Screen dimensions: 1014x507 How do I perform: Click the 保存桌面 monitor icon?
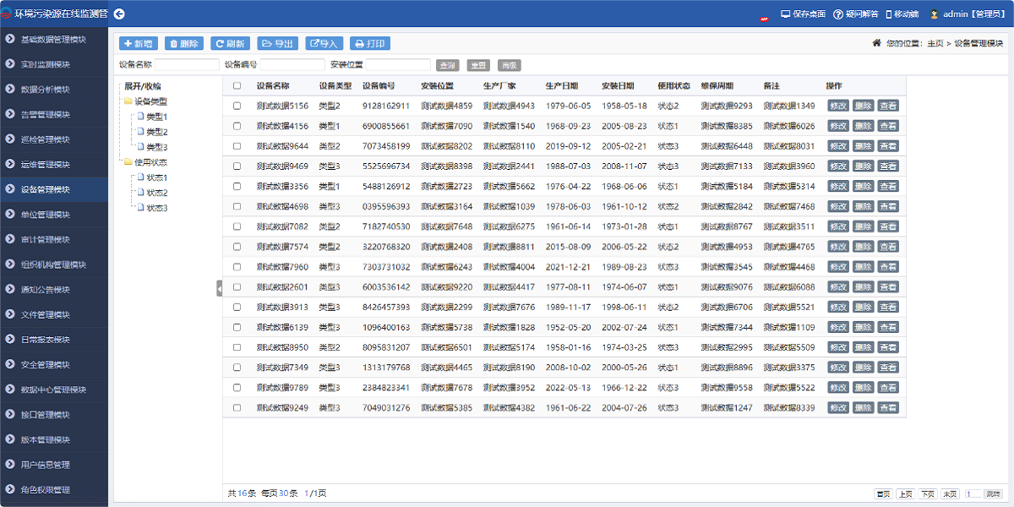pyautogui.click(x=785, y=14)
